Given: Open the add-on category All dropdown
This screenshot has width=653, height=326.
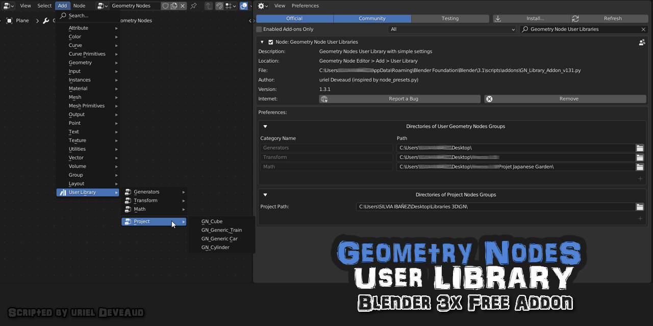Looking at the screenshot, I should point(453,30).
